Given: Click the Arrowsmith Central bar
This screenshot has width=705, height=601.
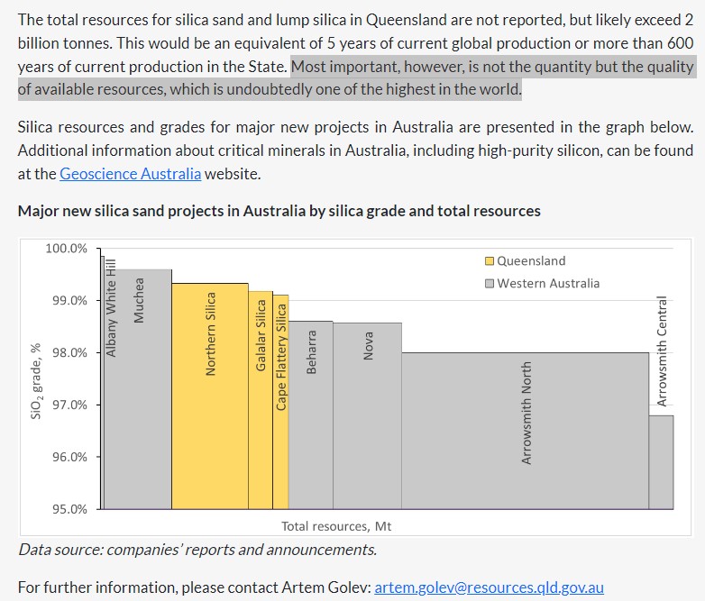Looking at the screenshot, I should [x=661, y=462].
